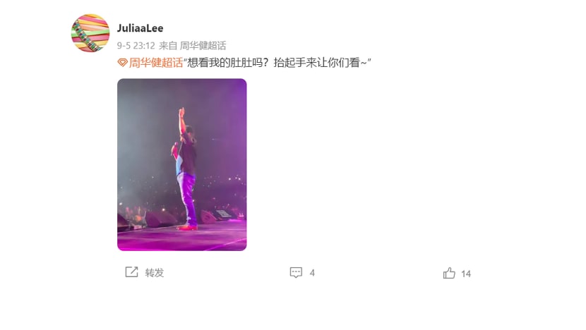Open the grey 周华健超话 source link
Image resolution: width=586 pixels, height=330 pixels.
coord(203,46)
